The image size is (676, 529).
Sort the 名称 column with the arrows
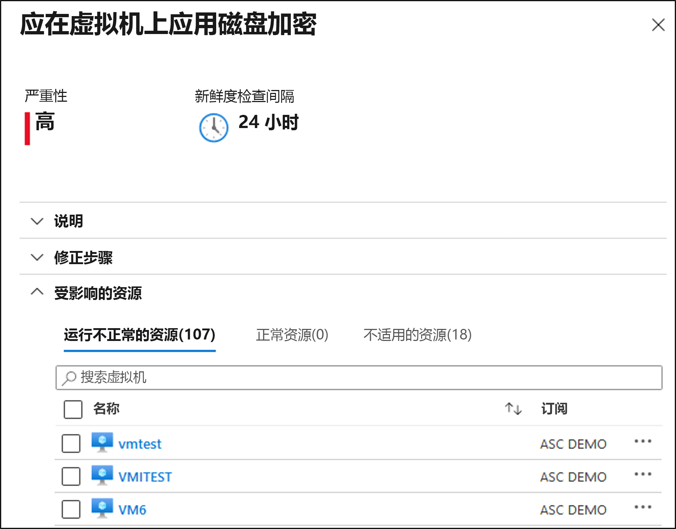(x=513, y=409)
